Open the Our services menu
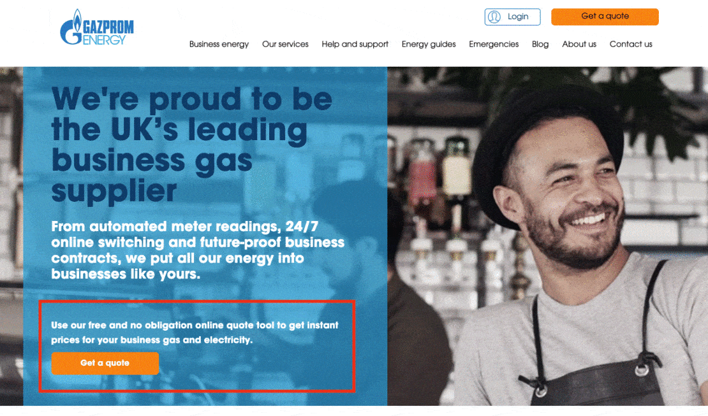This screenshot has height=416, width=708. [x=285, y=44]
